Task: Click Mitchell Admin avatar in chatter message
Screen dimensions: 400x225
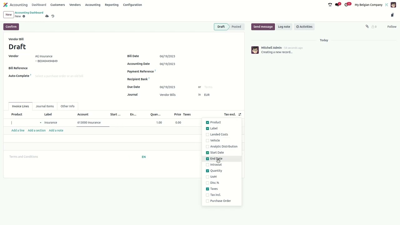Action: pos(255,50)
